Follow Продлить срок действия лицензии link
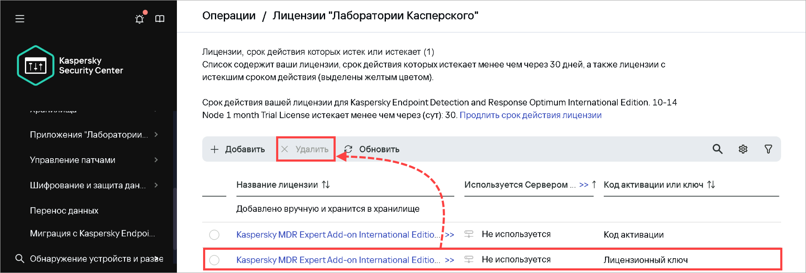Image resolution: width=806 pixels, height=273 pixels. click(x=530, y=115)
